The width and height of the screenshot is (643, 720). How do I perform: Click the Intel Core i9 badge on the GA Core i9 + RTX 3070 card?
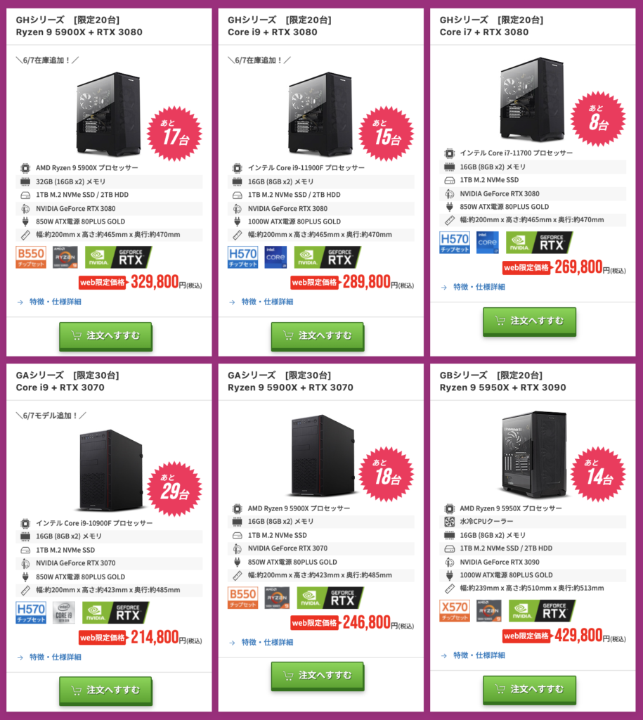click(x=64, y=613)
